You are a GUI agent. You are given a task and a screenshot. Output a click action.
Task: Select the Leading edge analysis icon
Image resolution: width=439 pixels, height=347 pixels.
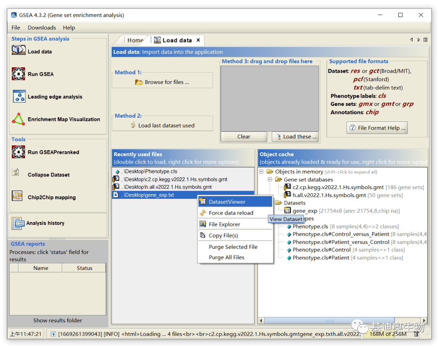(19, 97)
